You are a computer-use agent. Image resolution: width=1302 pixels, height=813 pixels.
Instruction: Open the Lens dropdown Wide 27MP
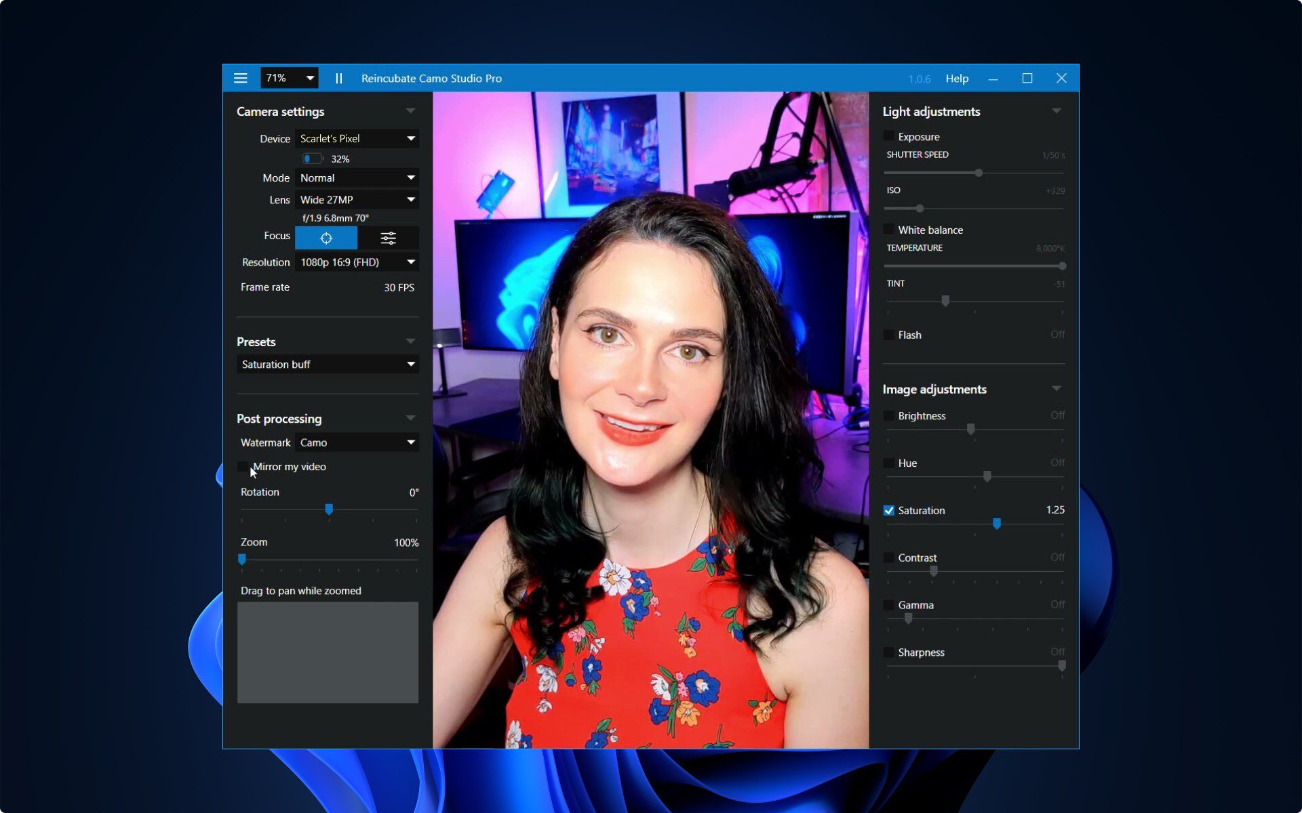click(x=357, y=200)
